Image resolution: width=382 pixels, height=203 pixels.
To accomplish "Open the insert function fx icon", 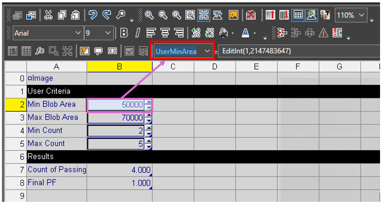I will coord(39,51).
